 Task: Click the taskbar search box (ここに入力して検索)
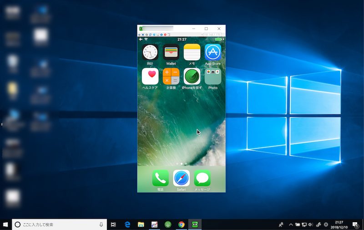(60, 225)
